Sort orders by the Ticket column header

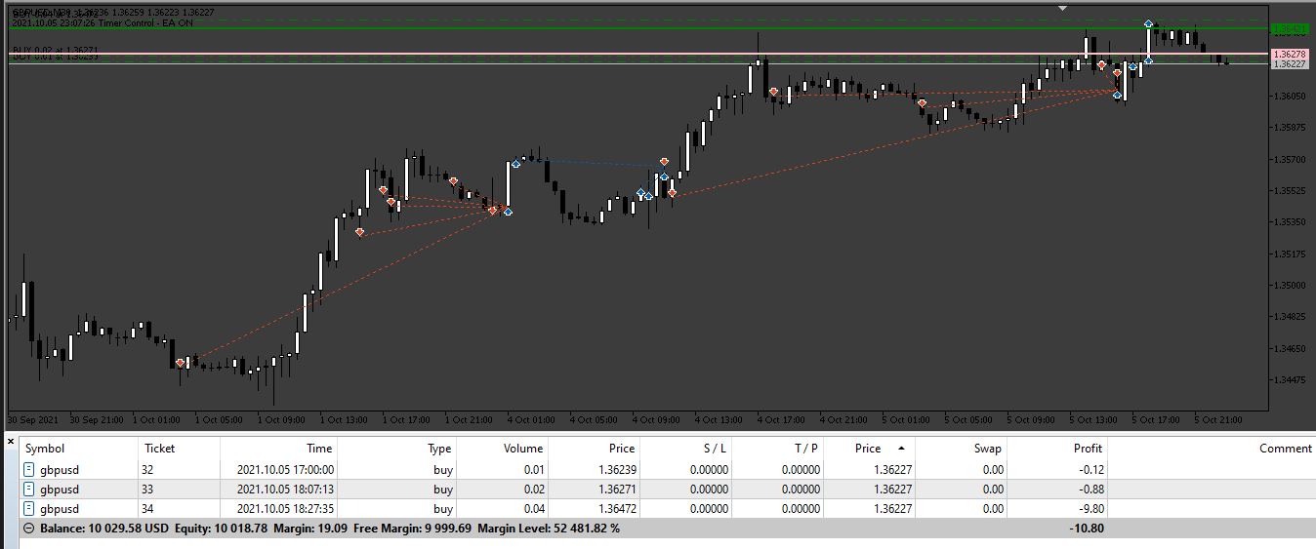(x=160, y=449)
